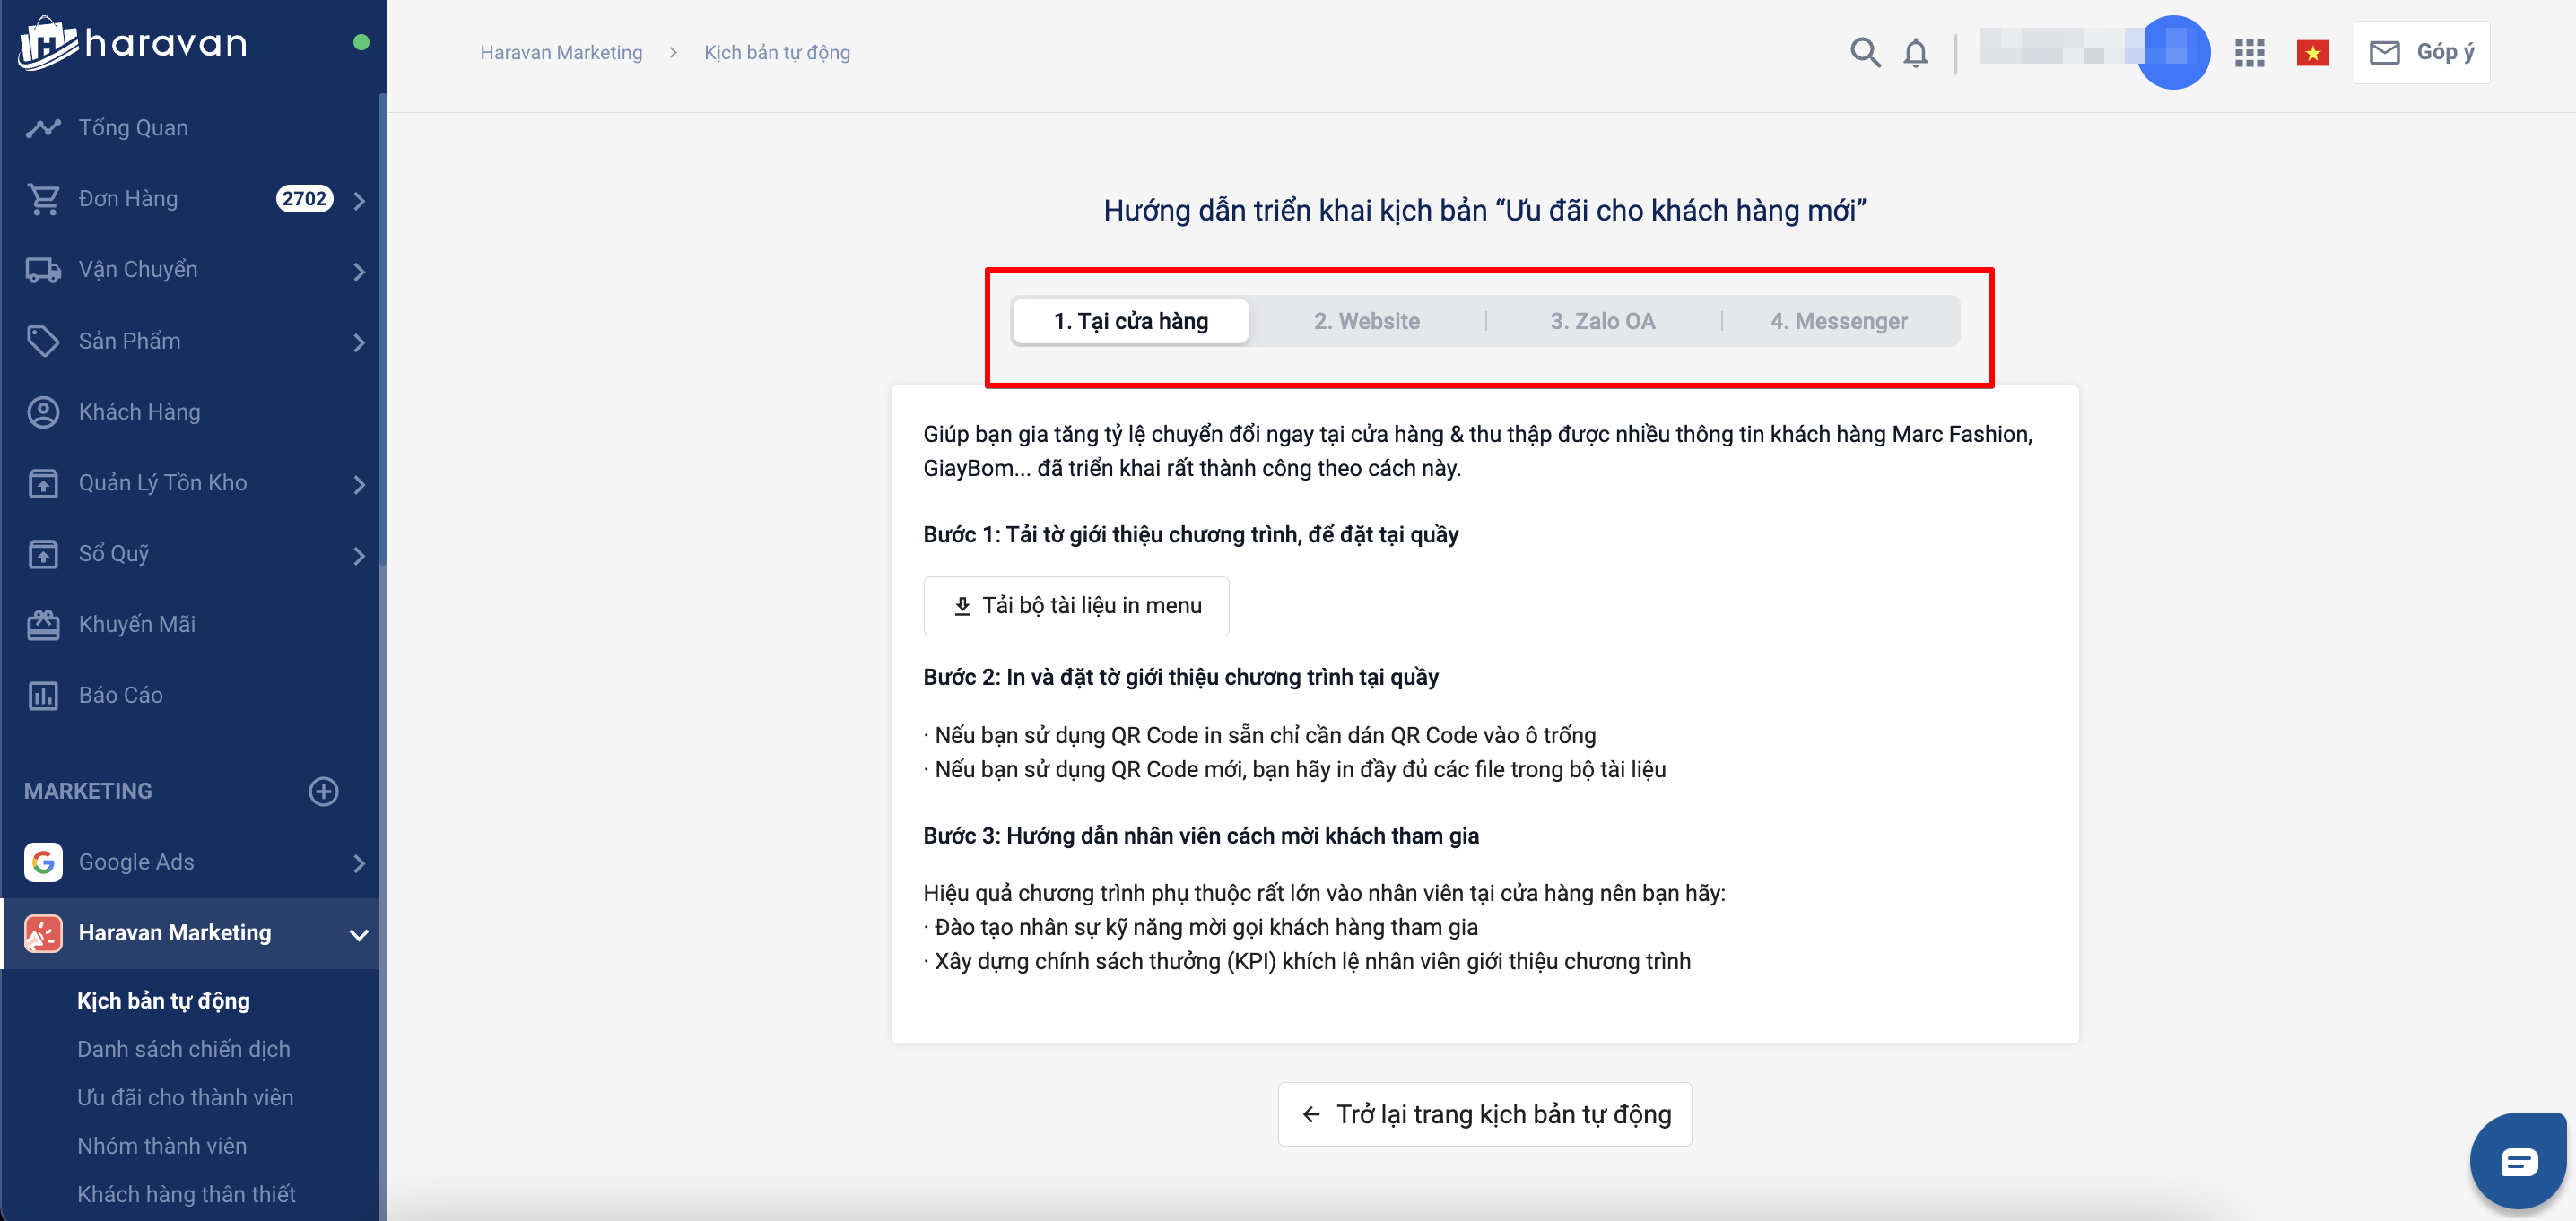Screen dimensions: 2576x1221
Task: Click the Bước 1 heading text
Action: coord(1190,534)
